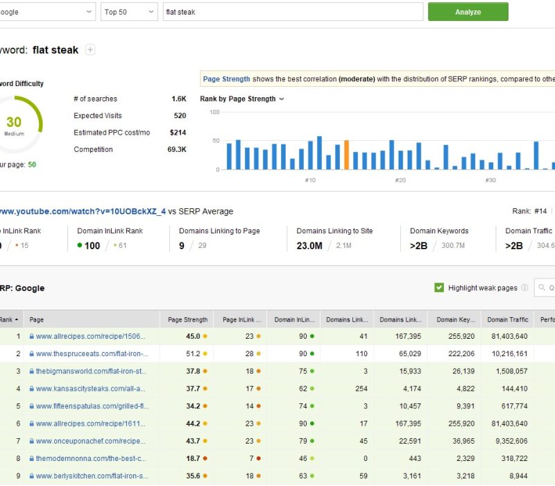Open the search icon in the SERP table header
The height and width of the screenshot is (486, 555).
541,287
